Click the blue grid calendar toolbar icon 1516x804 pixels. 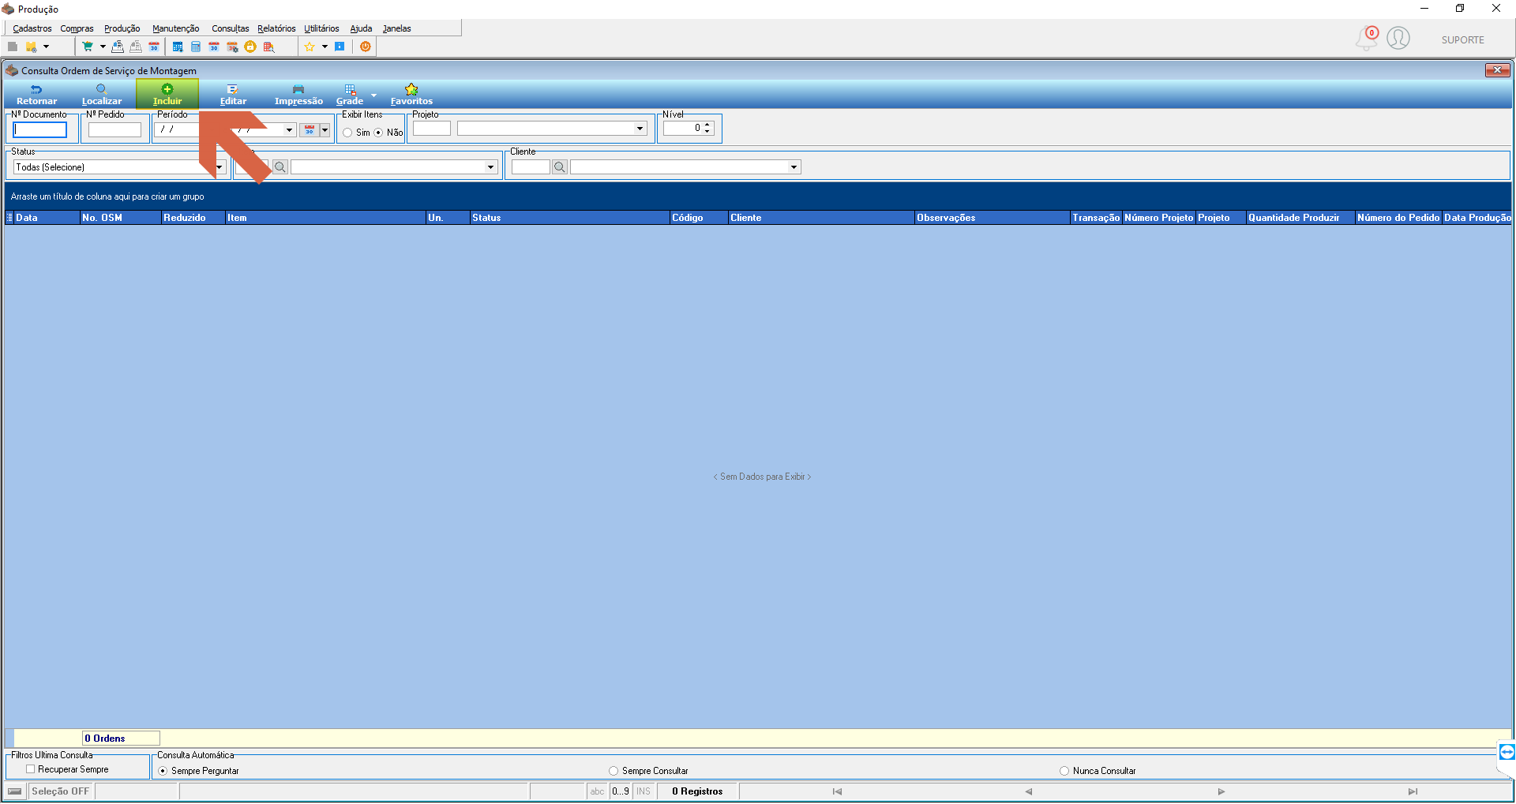click(178, 47)
